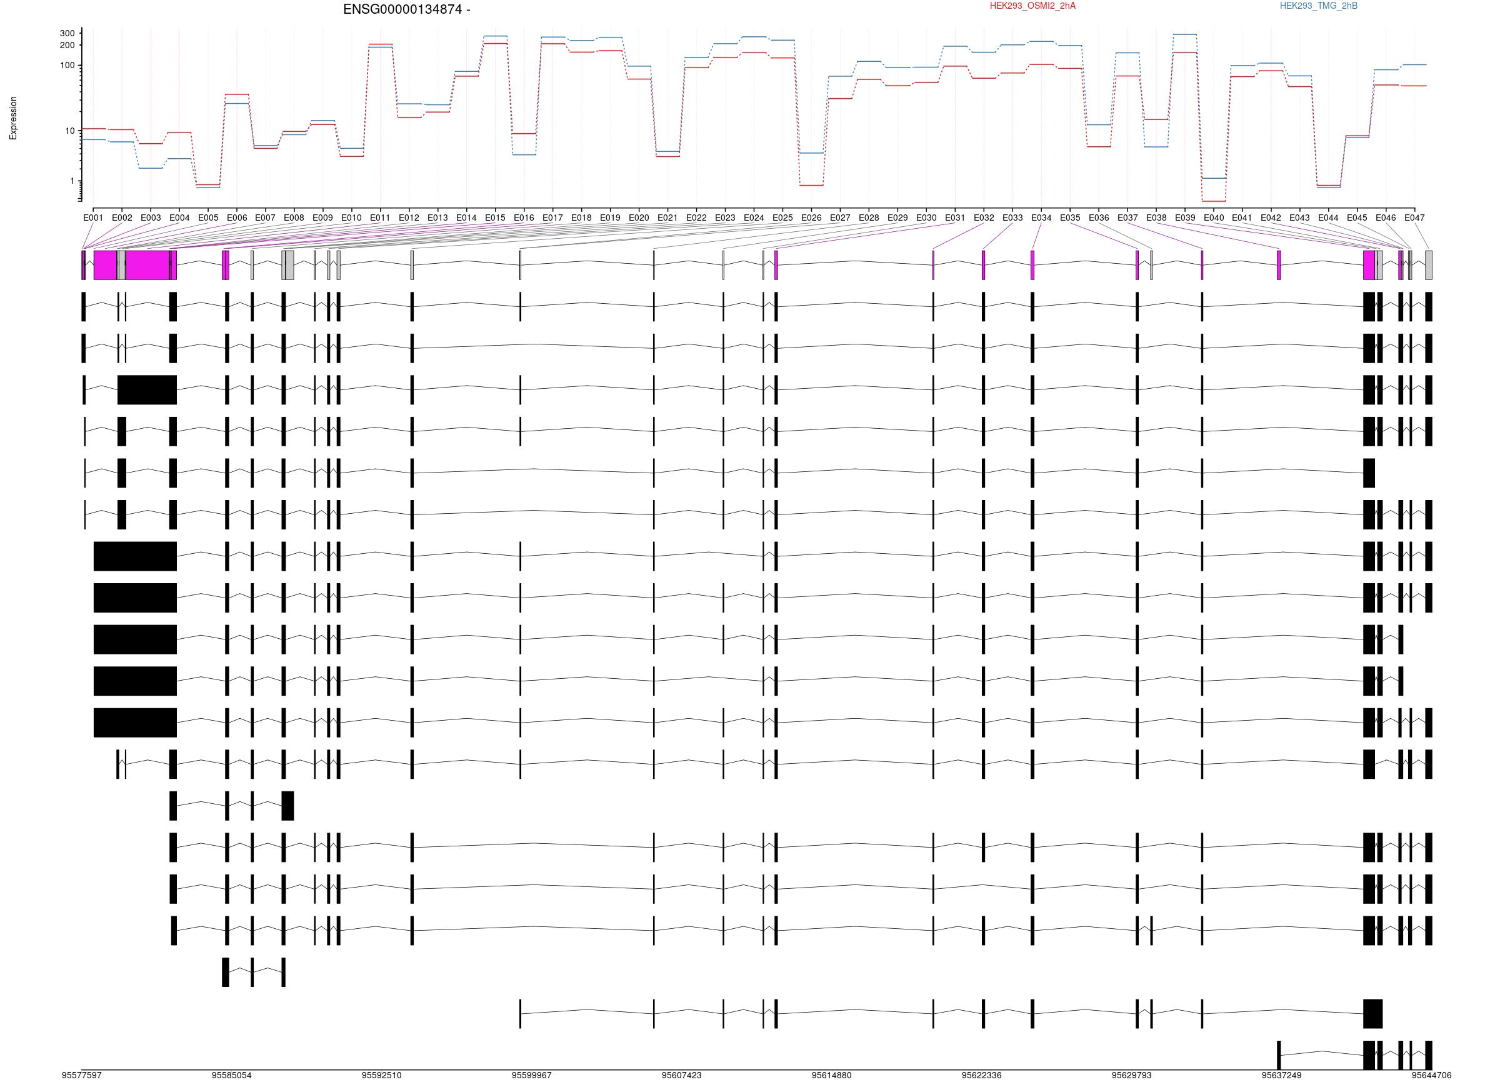Image resolution: width=1500 pixels, height=1087 pixels.
Task: Select exon label E041
Action: (1242, 218)
